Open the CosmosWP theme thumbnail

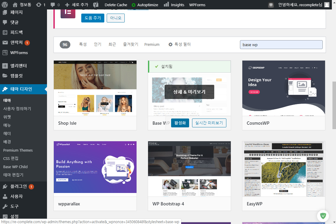(284, 88)
